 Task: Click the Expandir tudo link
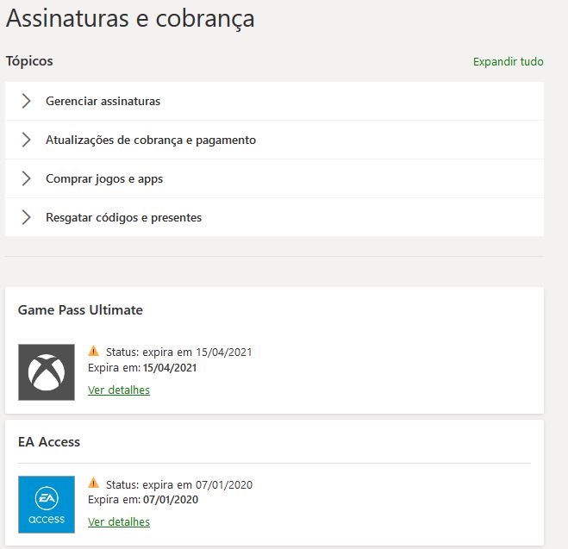pos(508,62)
